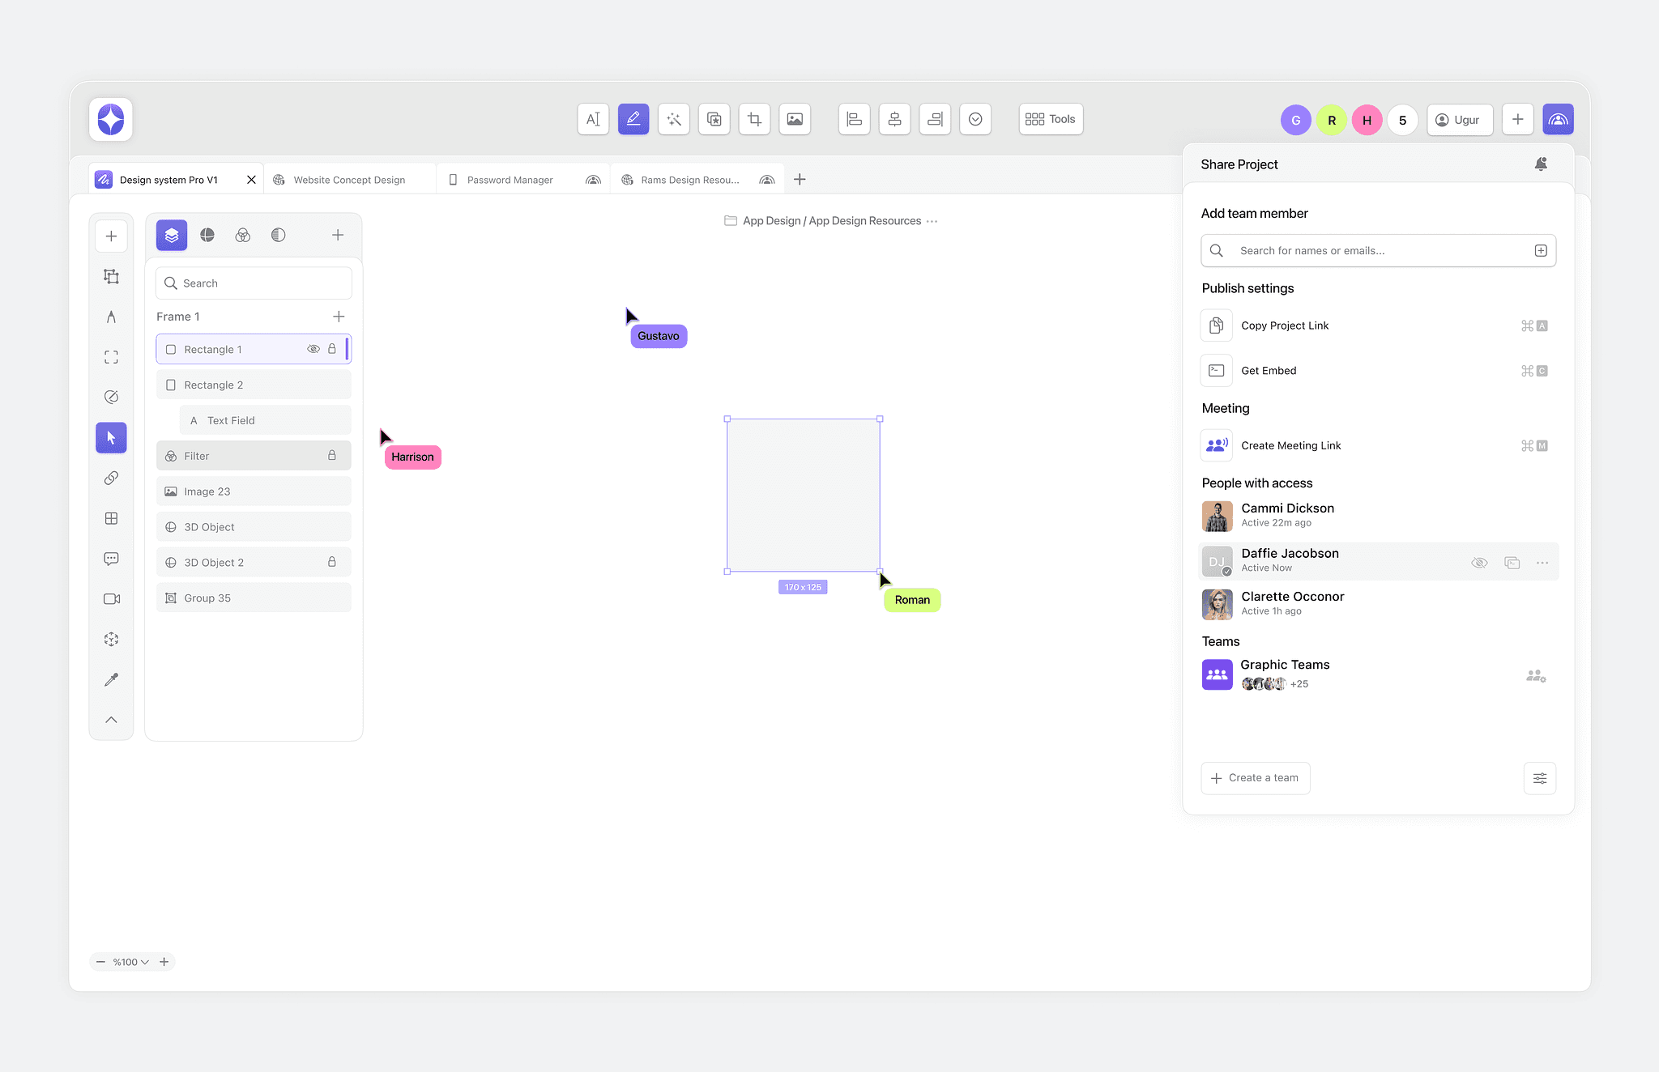Activate the Magic Wand tool
1659x1072 pixels.
tap(673, 119)
